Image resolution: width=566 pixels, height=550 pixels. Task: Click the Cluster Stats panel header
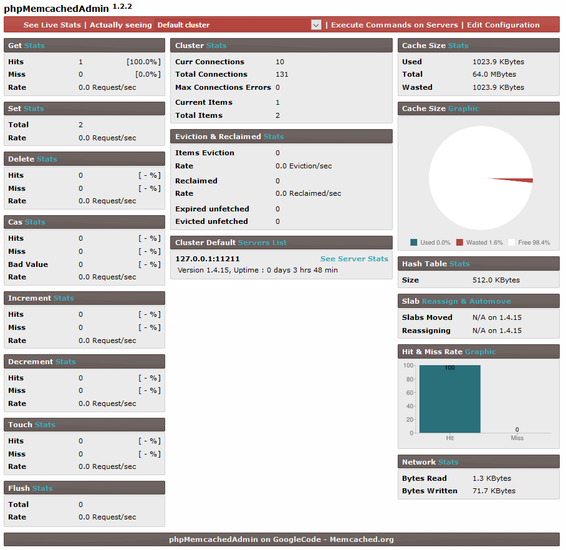click(x=281, y=46)
